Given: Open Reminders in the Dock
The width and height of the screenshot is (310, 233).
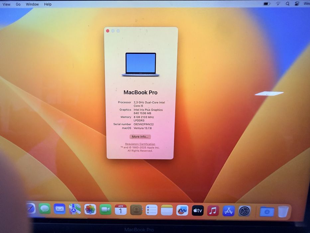Looking at the screenshot, I should pos(152,210).
